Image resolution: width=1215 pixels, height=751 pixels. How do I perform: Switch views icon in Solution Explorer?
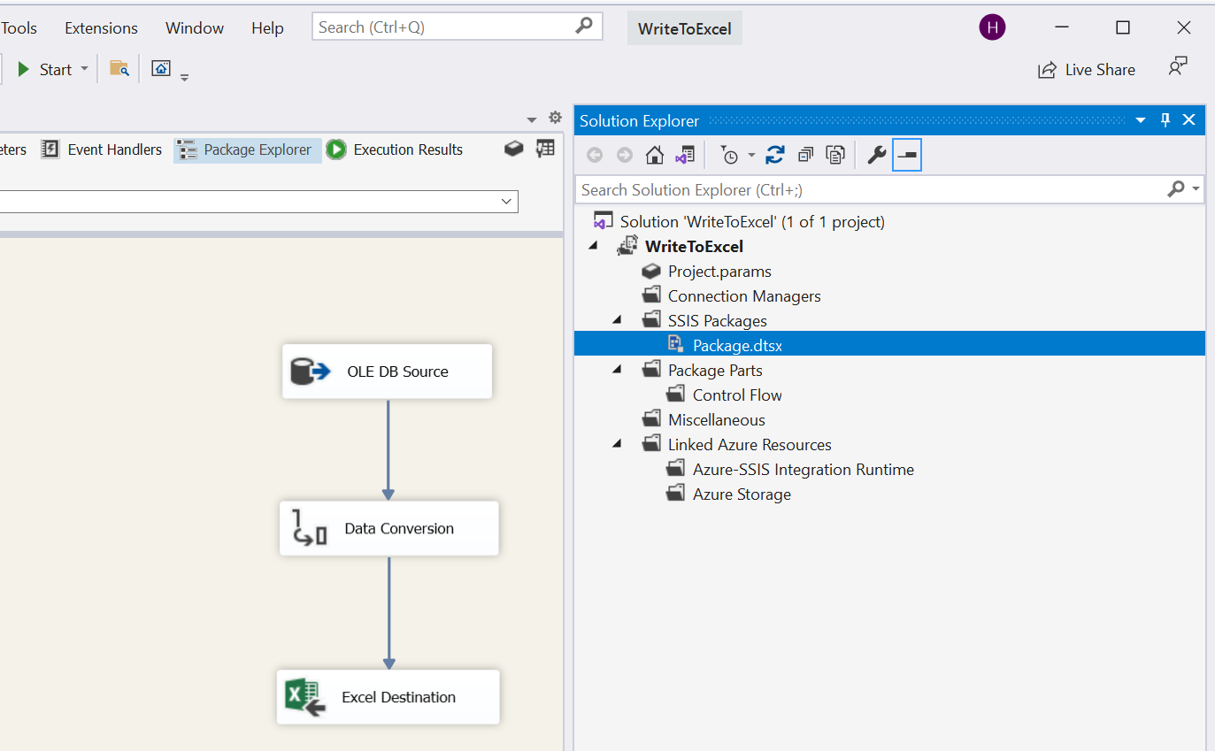tap(684, 156)
